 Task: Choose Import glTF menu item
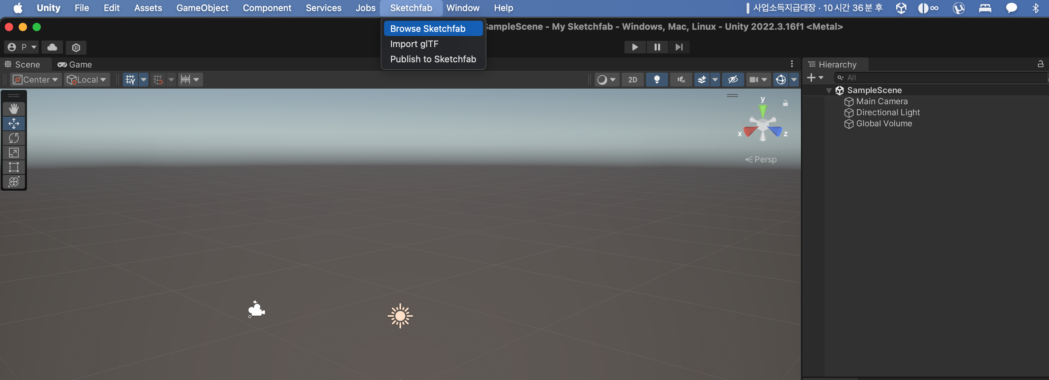pos(433,44)
